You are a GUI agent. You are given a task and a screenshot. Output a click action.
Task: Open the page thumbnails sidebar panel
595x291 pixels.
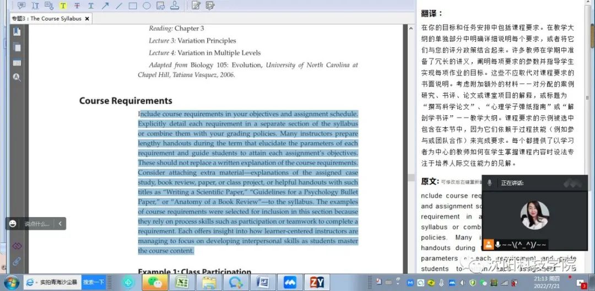(17, 47)
